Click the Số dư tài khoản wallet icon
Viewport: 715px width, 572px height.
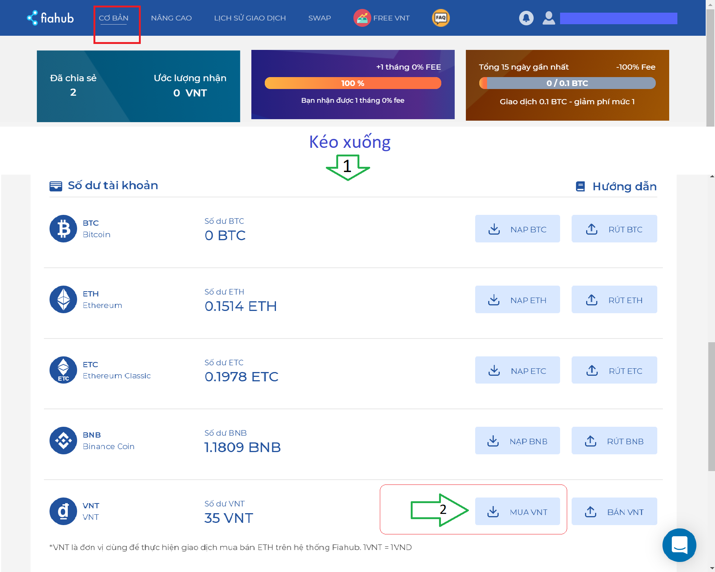[56, 185]
